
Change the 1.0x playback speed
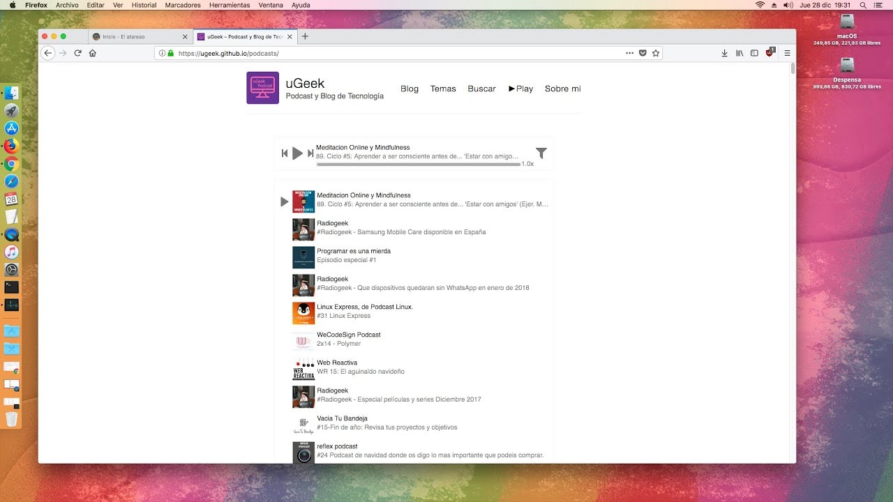tap(527, 164)
